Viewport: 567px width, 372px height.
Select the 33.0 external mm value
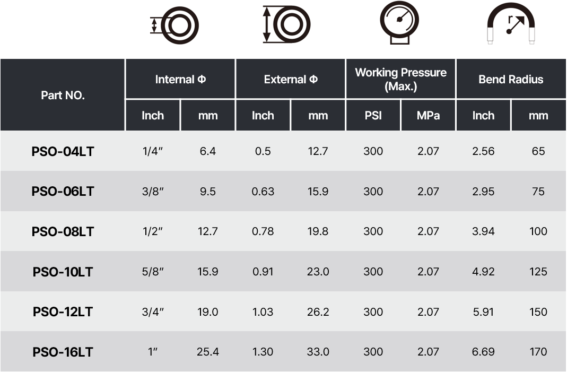click(318, 352)
